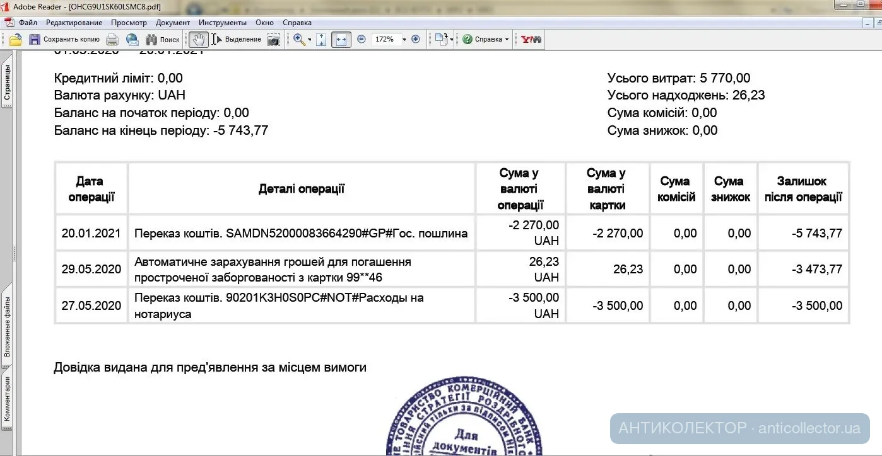Viewport: 882px width, 456px height.
Task: Open the Страницы side panel tab
Action: (7, 83)
